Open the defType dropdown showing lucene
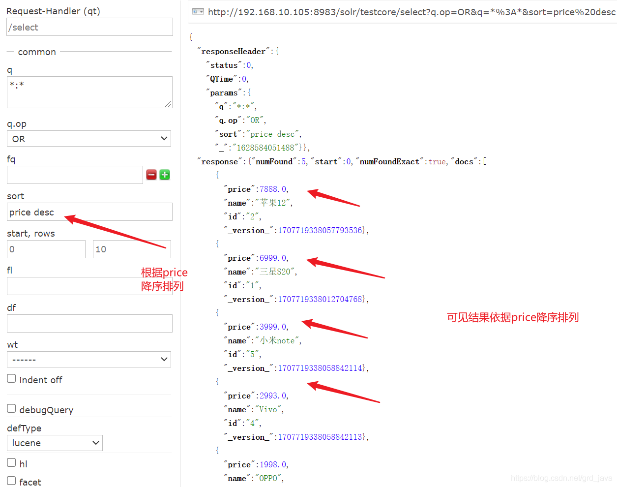Screen dimensions: 617x487 (x=55, y=443)
